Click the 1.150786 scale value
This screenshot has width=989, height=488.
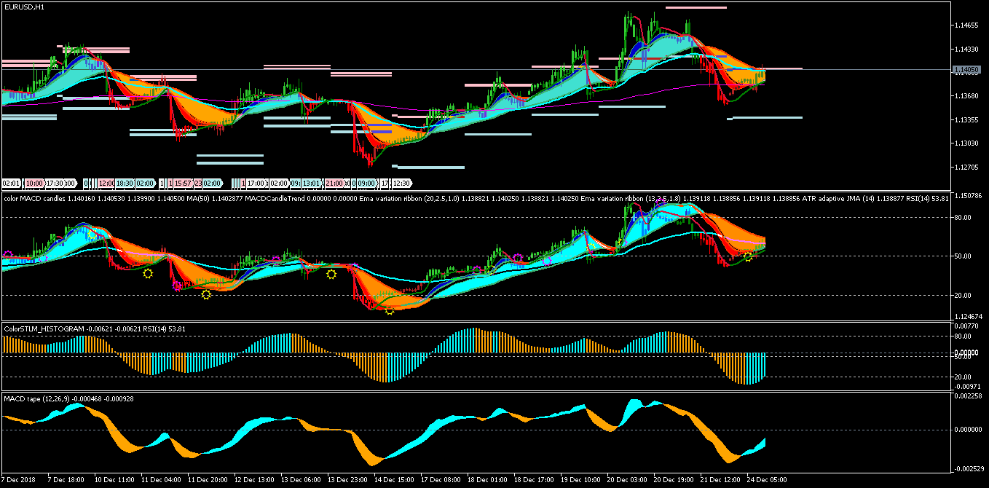coord(967,196)
